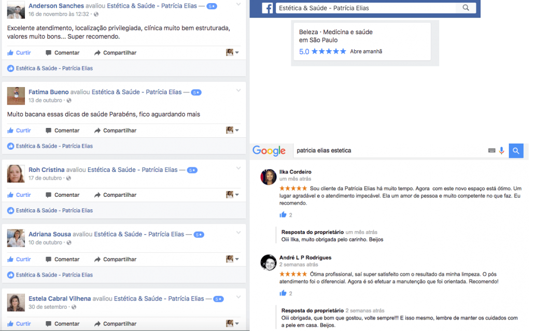Click globe privacy icon on Roh Cristina post
This screenshot has width=534, height=331.
tap(68, 178)
